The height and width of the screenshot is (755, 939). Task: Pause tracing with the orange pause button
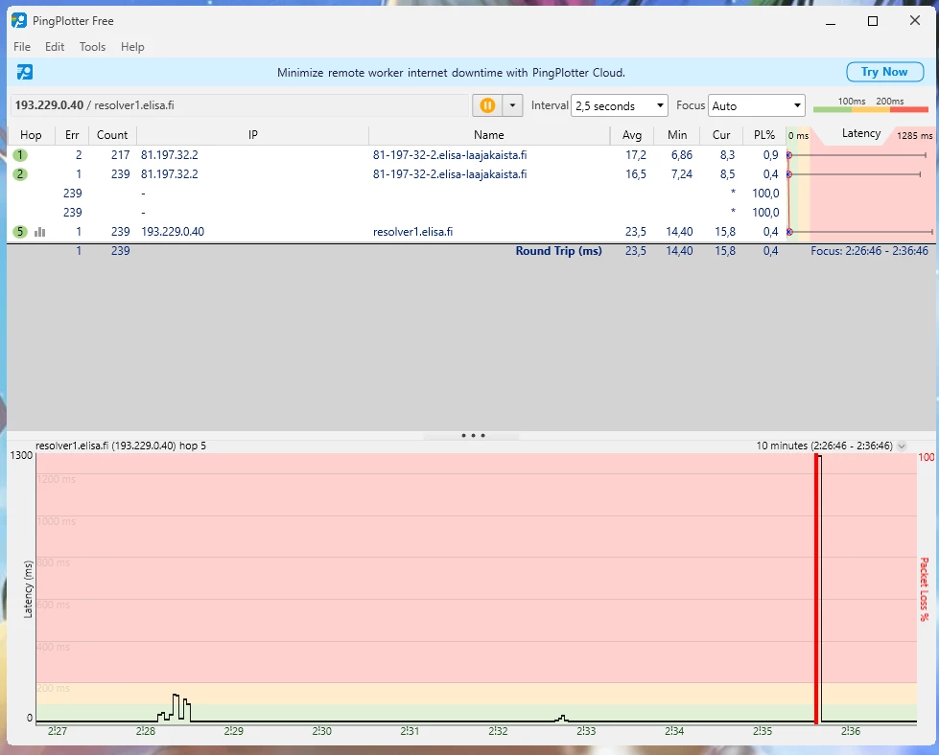tap(487, 105)
